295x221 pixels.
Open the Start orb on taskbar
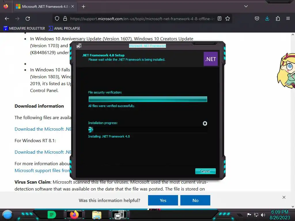click(7, 215)
